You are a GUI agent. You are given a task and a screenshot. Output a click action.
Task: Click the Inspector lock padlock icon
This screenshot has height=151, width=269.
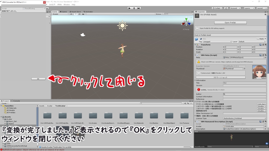coord(265,11)
